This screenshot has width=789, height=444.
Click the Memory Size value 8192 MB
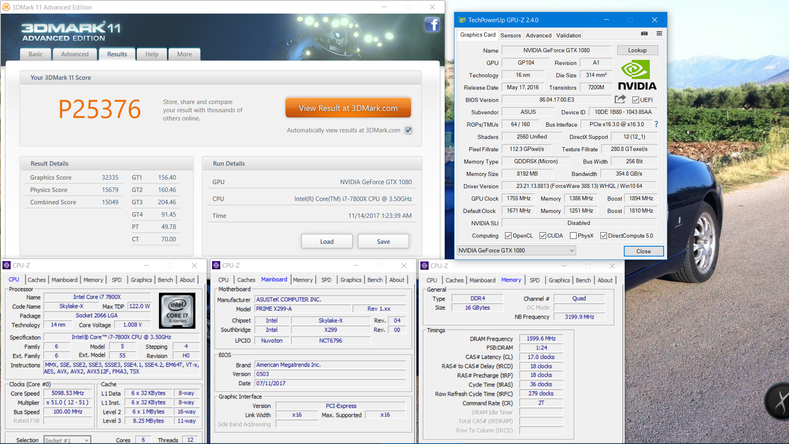[527, 173]
